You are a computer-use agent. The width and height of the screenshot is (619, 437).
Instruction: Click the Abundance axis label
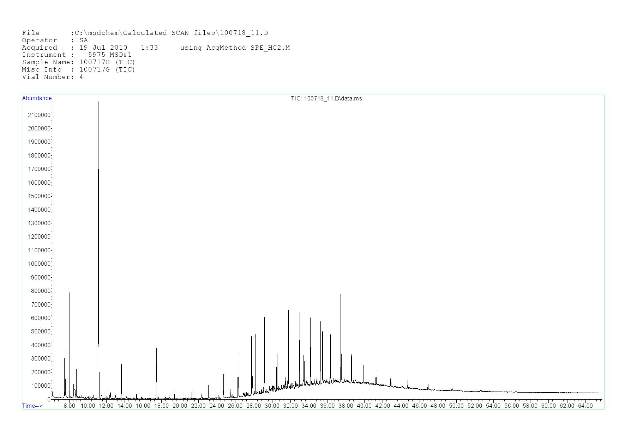[37, 98]
